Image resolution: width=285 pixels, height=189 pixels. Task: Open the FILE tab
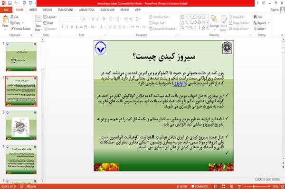[6, 10]
